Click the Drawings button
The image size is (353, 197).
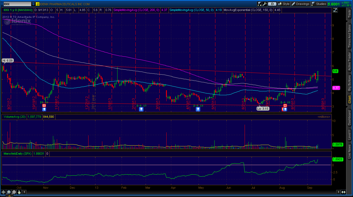tap(300, 4)
